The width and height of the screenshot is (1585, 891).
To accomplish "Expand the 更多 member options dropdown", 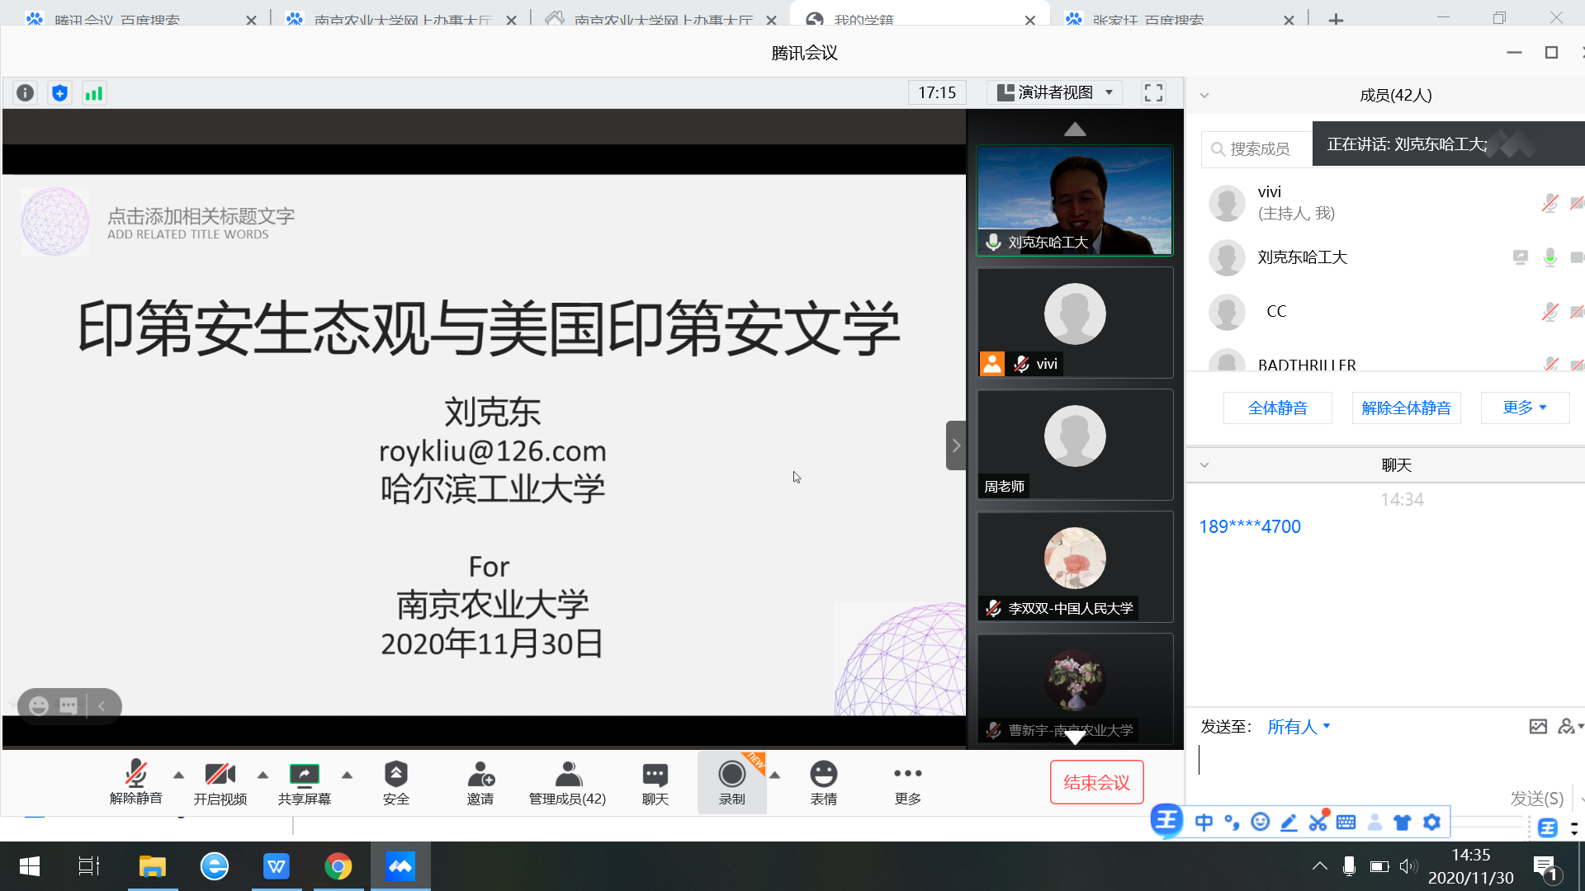I will (x=1524, y=408).
